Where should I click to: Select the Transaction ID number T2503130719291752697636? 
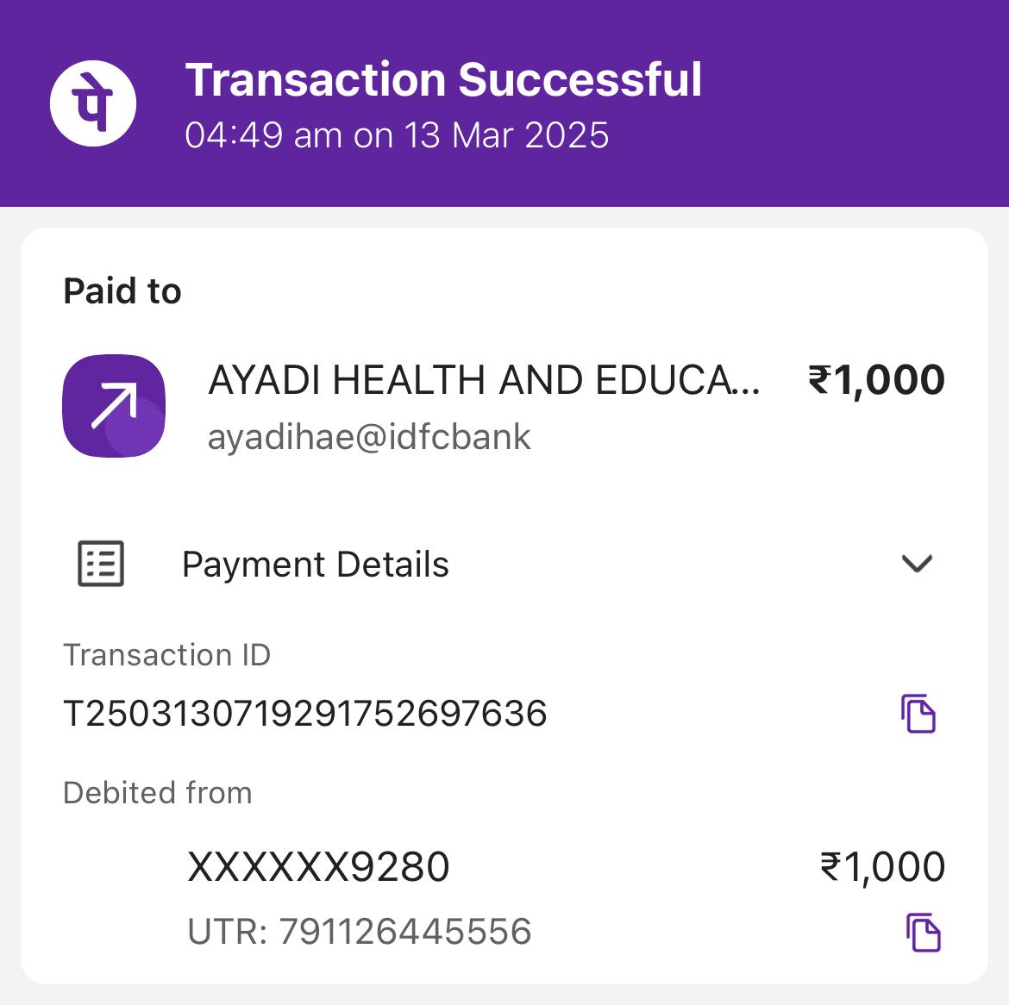tap(305, 714)
